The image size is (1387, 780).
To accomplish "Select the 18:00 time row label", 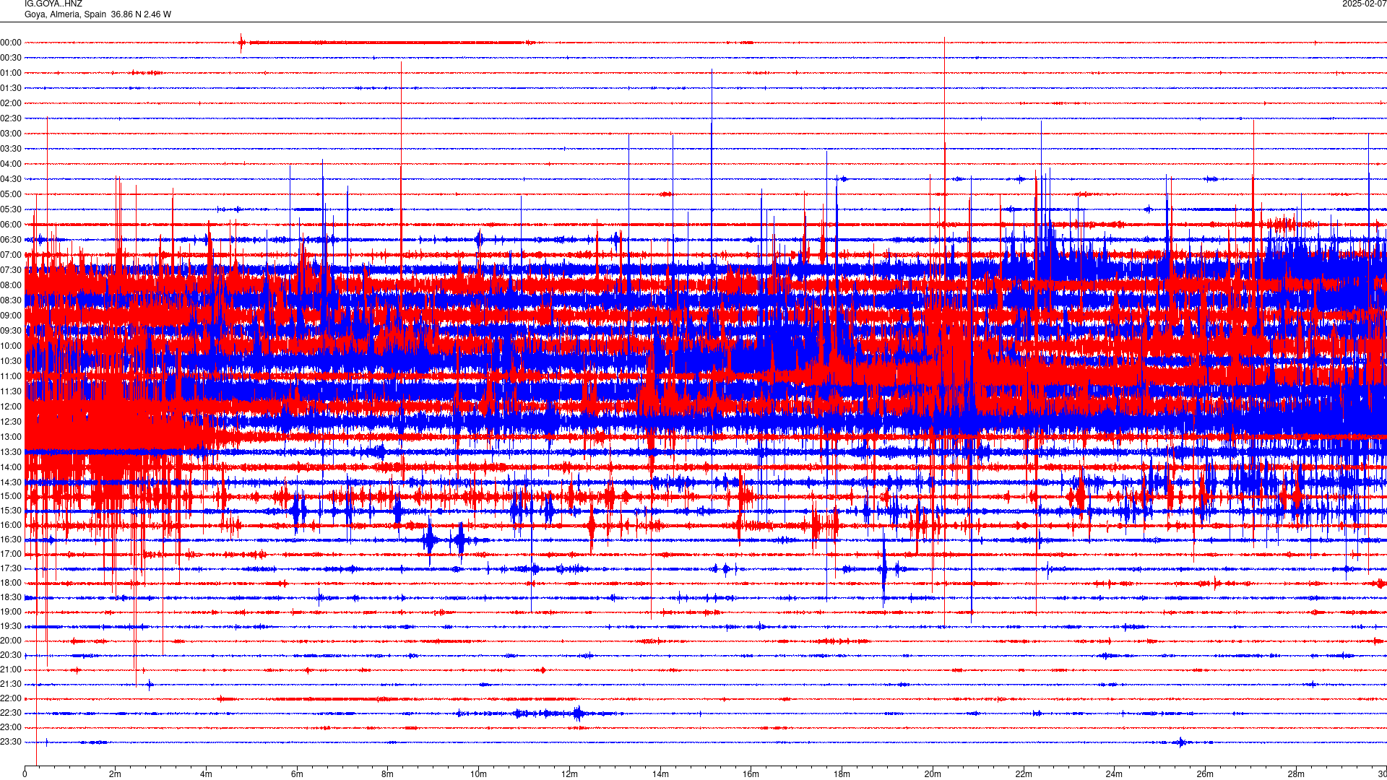I will point(11,583).
